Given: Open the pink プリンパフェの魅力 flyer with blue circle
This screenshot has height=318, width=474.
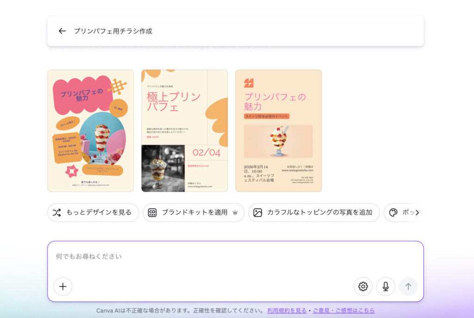Looking at the screenshot, I should pos(90,131).
